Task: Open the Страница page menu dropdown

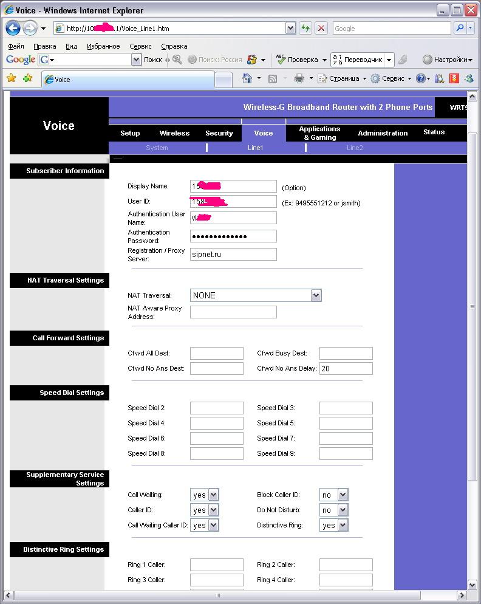Action: [341, 78]
